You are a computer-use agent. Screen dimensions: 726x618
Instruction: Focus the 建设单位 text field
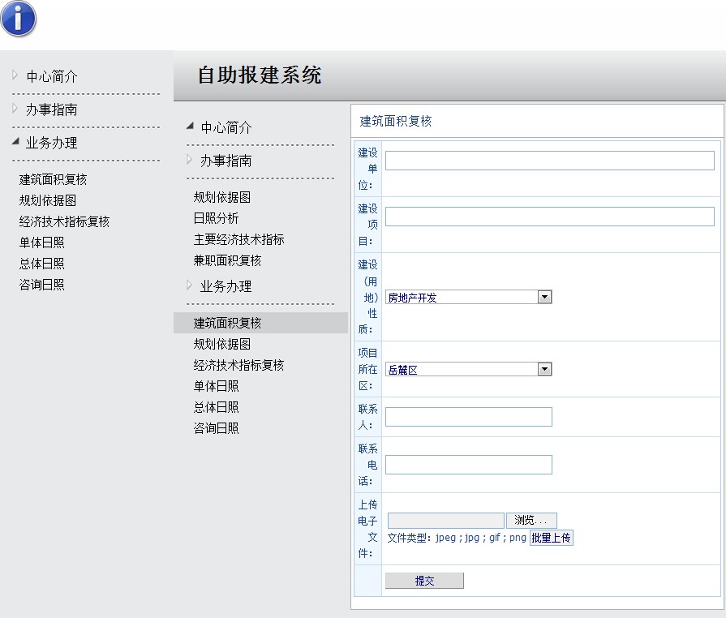tap(549, 161)
